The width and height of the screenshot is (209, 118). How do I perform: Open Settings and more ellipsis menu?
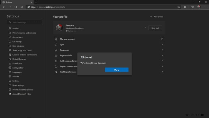pyautogui.click(x=205, y=7)
